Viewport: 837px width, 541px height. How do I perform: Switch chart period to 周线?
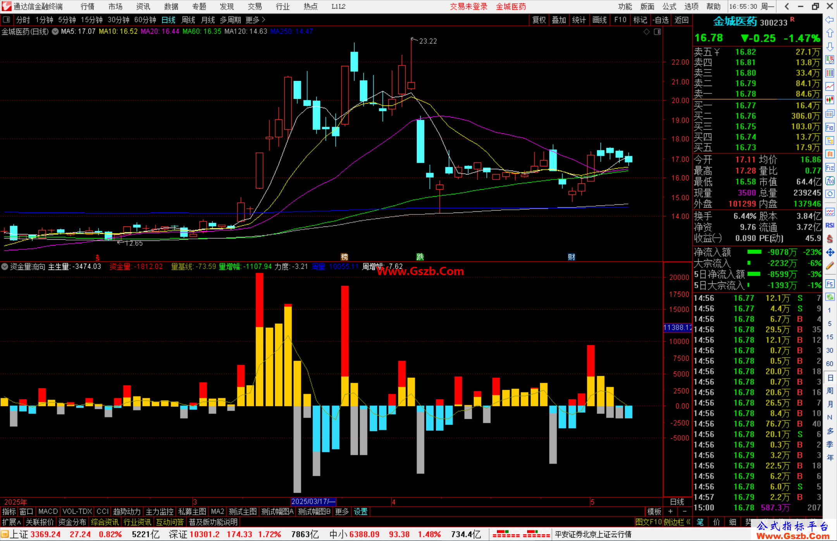(188, 20)
